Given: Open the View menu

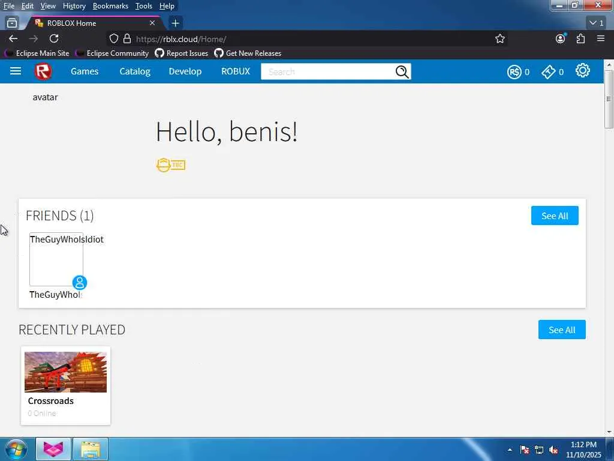Looking at the screenshot, I should 48,6.
